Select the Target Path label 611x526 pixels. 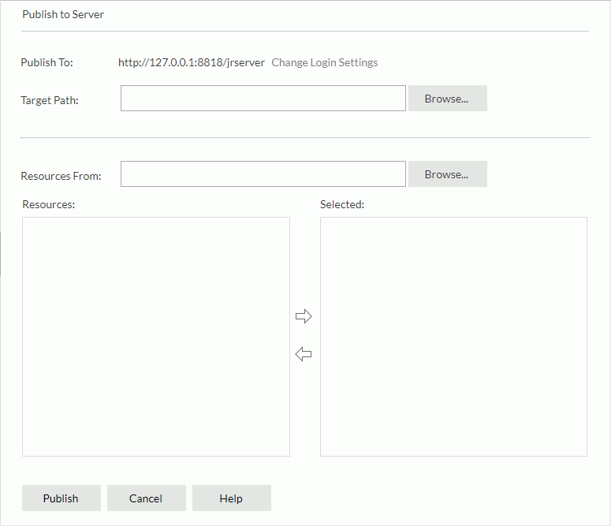pyautogui.click(x=50, y=100)
